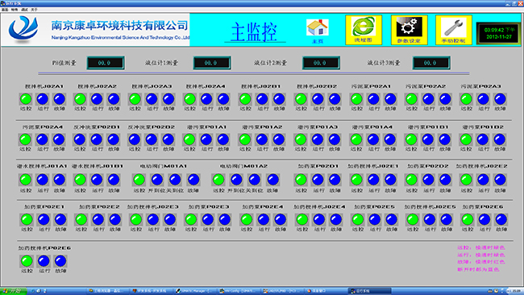The image size is (524, 295).
Task: Click P02B1 backwash pump remote indicator
Action: [x=80, y=139]
